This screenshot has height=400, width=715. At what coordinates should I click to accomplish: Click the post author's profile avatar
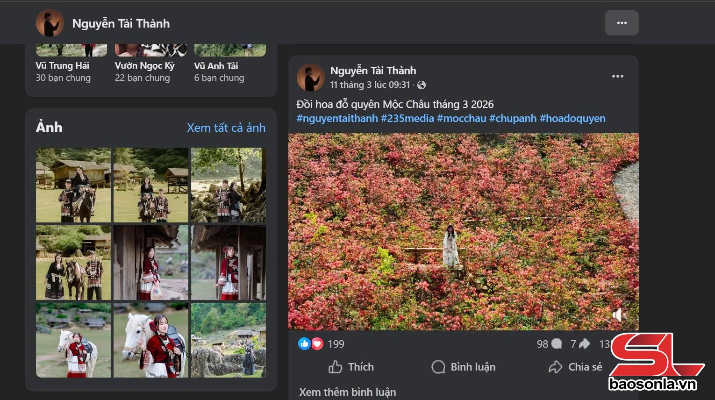(x=310, y=77)
